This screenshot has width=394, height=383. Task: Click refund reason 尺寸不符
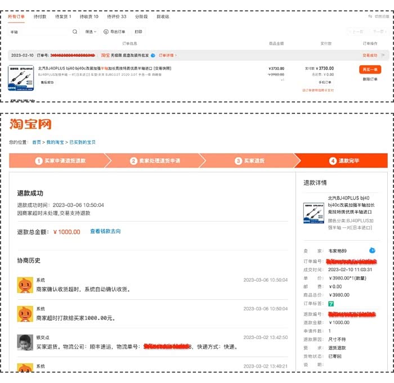pyautogui.click(x=337, y=339)
